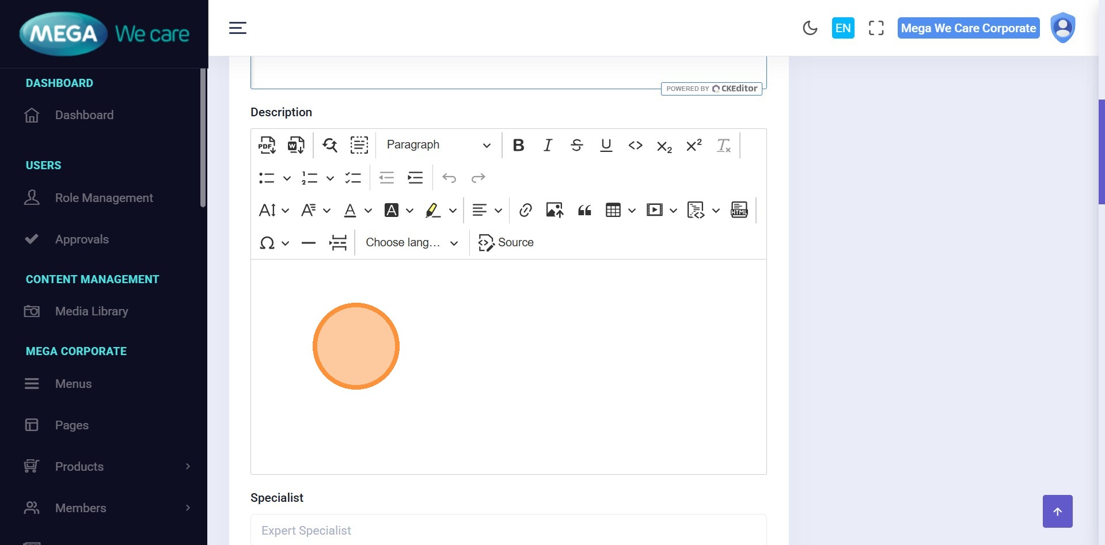Insert a block quote
This screenshot has width=1105, height=545.
coord(584,210)
